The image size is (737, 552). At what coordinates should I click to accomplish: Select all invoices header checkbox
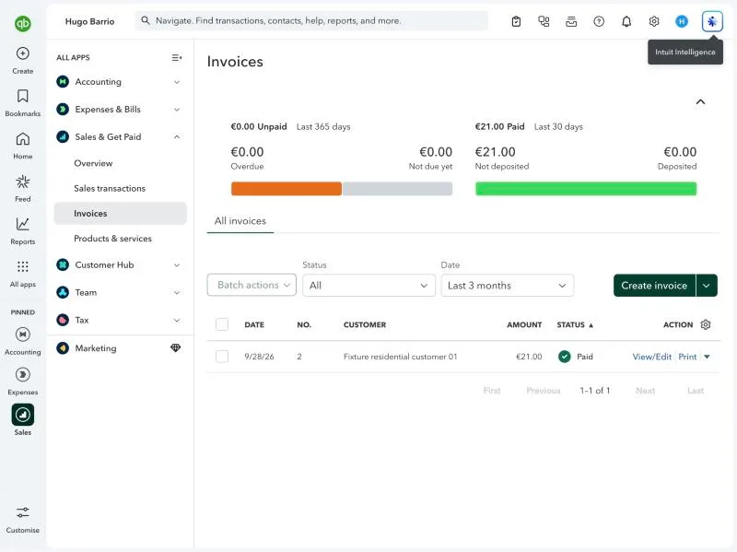click(x=222, y=324)
